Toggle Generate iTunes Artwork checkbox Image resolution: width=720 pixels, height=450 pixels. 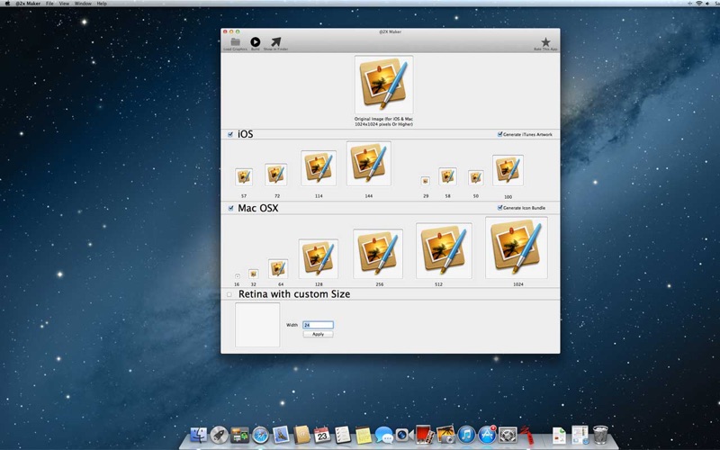[x=500, y=134]
